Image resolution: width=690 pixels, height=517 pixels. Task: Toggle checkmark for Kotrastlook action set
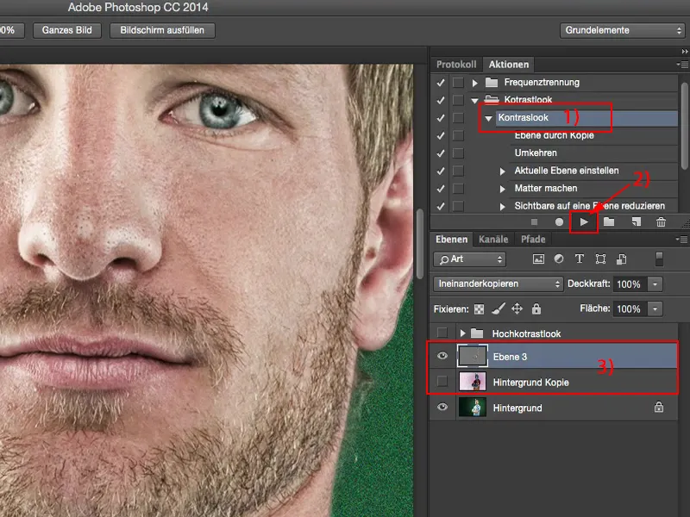[441, 100]
